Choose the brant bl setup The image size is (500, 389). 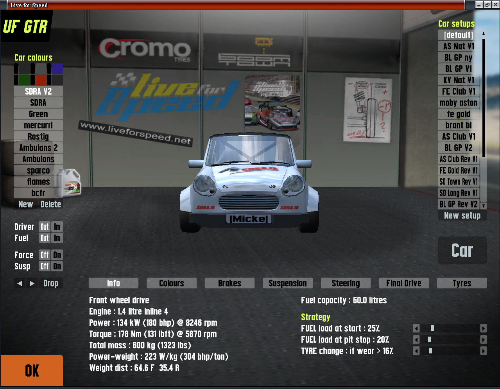(459, 125)
